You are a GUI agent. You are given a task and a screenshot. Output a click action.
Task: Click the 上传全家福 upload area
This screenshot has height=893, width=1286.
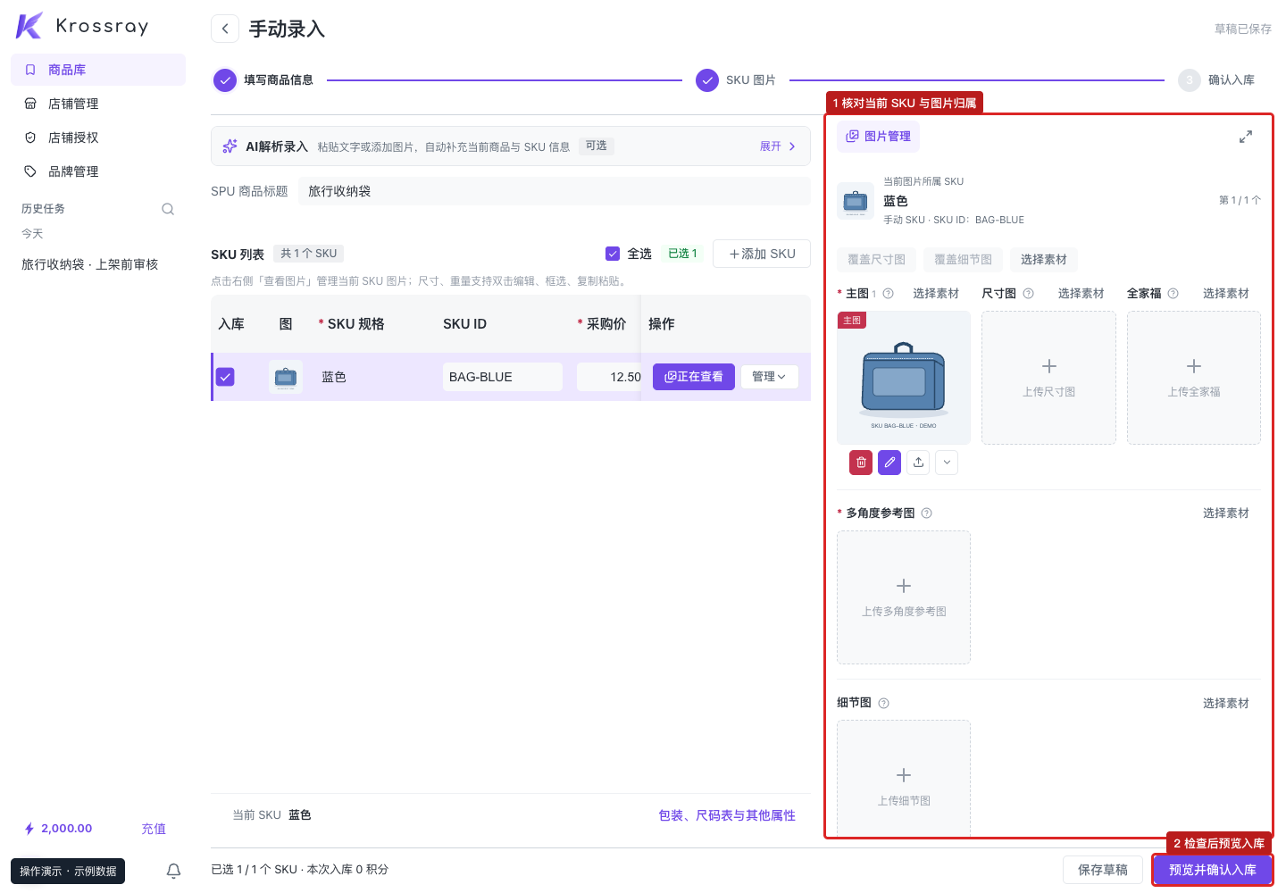[x=1194, y=378]
